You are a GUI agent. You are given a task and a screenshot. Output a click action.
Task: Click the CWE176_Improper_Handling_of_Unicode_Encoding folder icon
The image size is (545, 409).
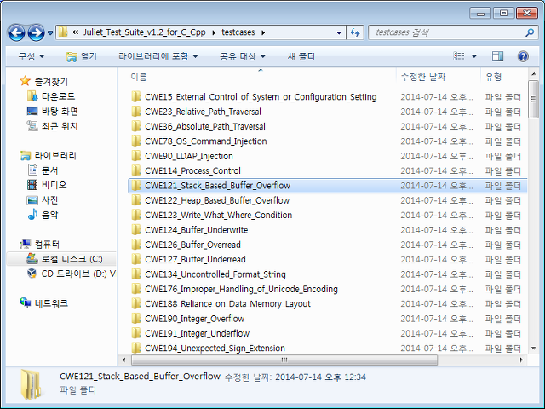click(x=136, y=289)
